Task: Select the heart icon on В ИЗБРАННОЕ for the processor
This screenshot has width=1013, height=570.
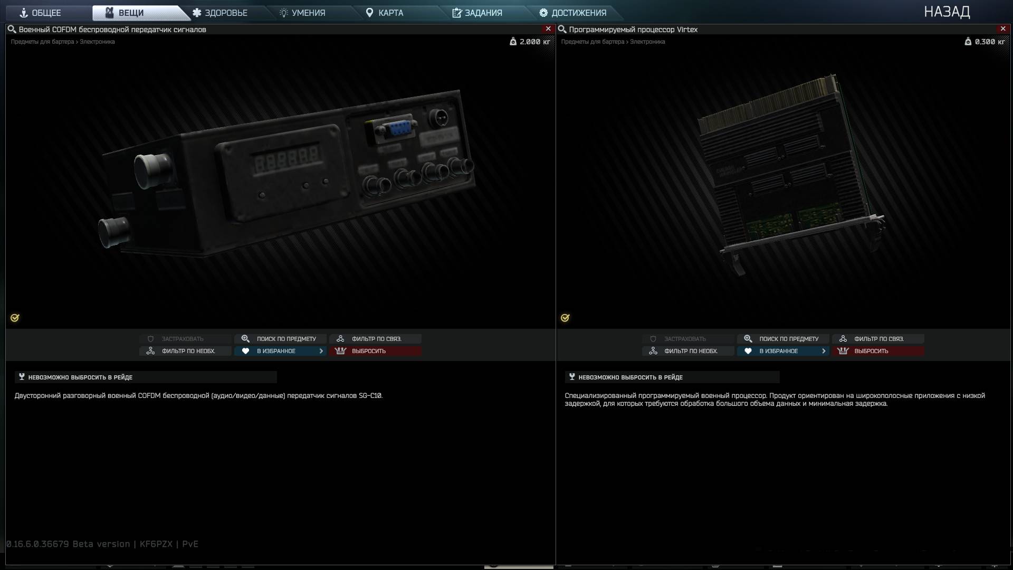Action: click(749, 350)
